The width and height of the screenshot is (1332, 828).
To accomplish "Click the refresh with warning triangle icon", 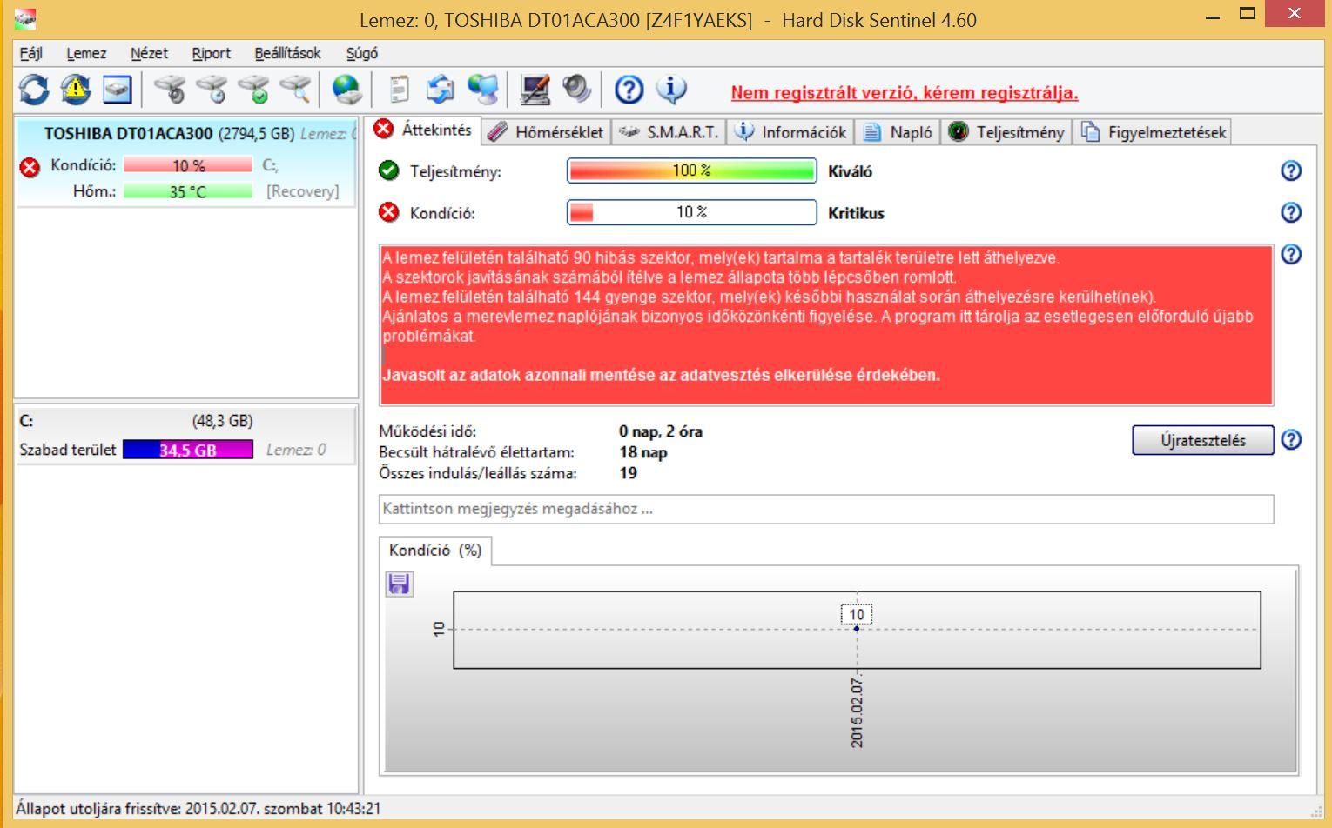I will pos(76,89).
